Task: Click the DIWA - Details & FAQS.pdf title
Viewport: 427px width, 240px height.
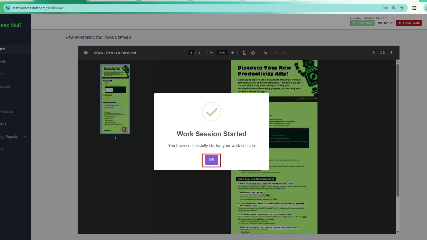Action: [x=115, y=53]
